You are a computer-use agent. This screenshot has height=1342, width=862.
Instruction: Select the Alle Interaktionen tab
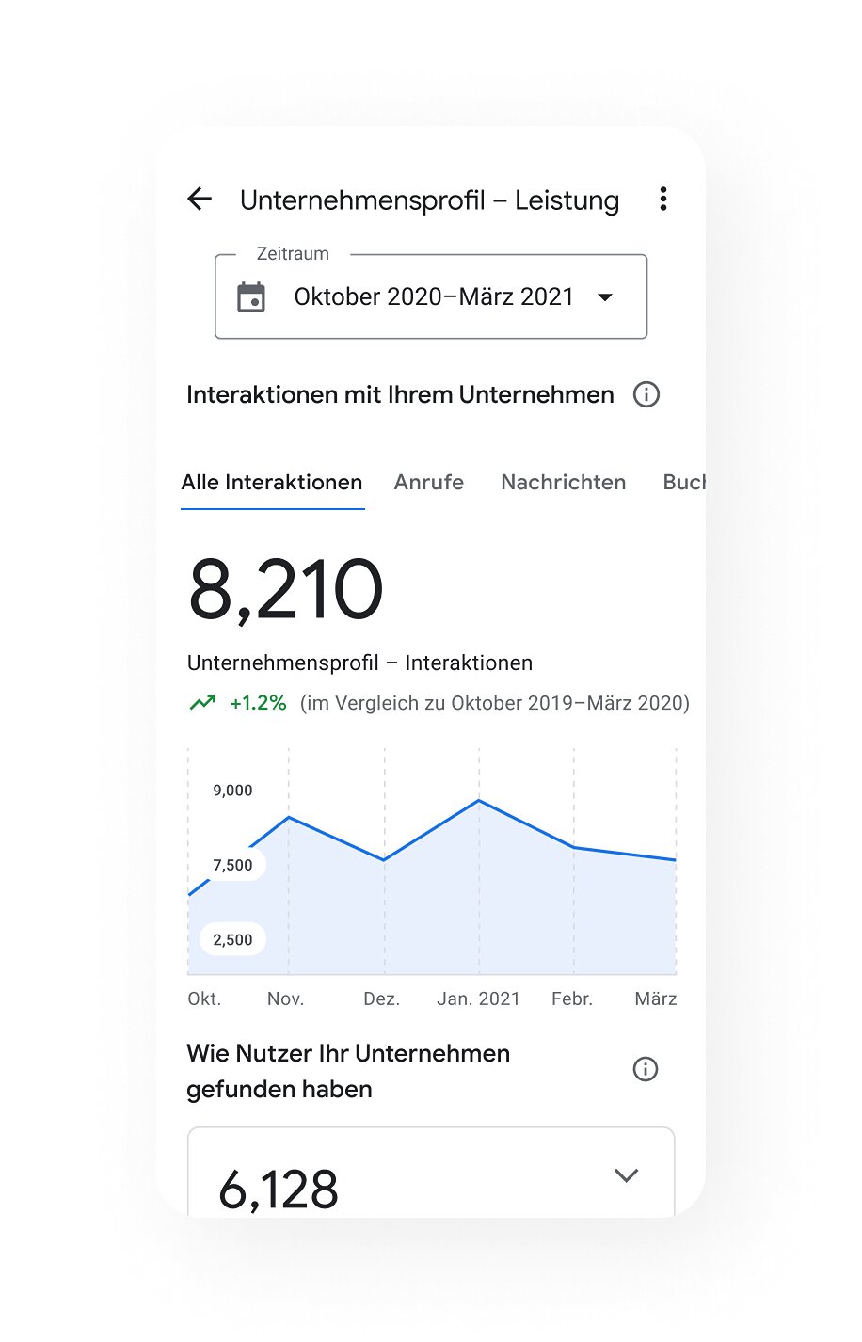pos(272,482)
